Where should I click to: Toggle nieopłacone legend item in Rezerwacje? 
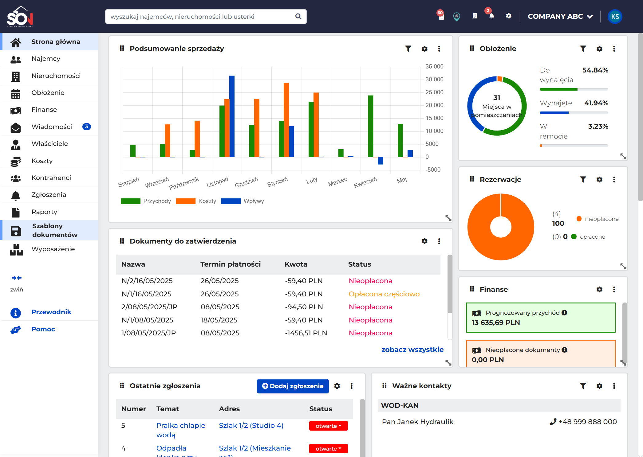point(598,219)
